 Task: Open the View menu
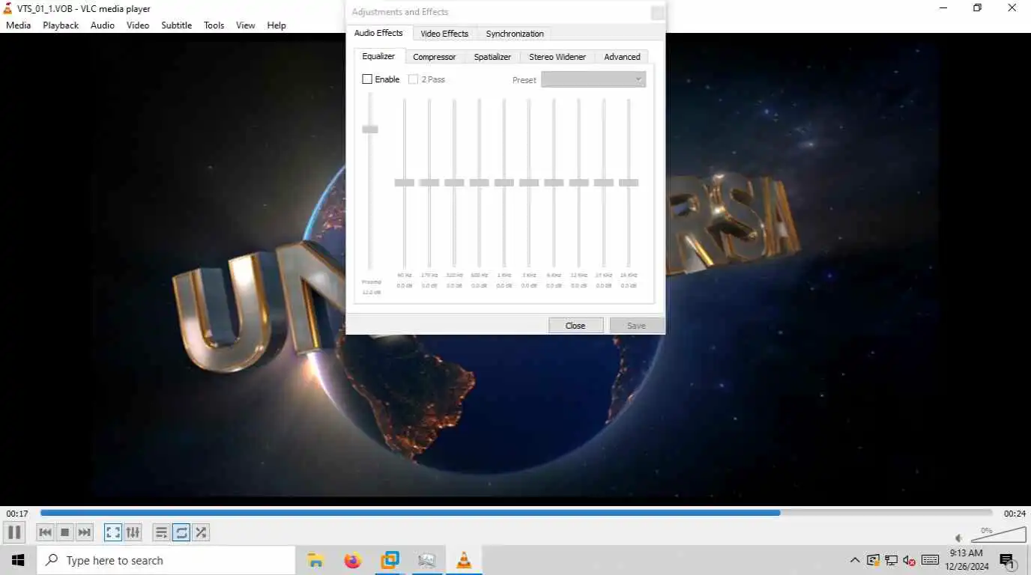(x=246, y=25)
